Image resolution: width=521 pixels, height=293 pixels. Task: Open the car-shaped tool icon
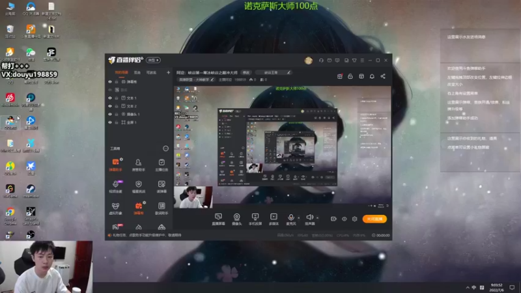[x=162, y=227]
